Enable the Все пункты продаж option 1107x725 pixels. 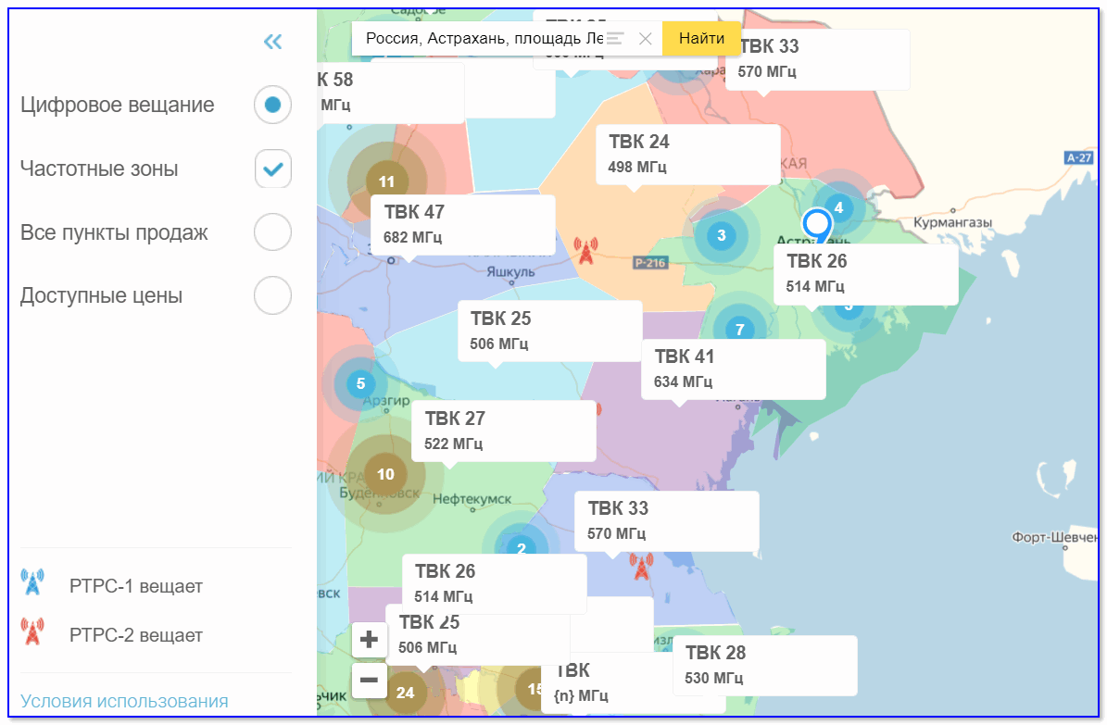[272, 232]
